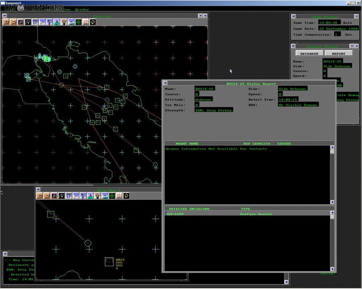Screen dimensions: 362x289
Task: Click the 'No Visible Damage' BDA value in Status Report
Action: coord(298,105)
